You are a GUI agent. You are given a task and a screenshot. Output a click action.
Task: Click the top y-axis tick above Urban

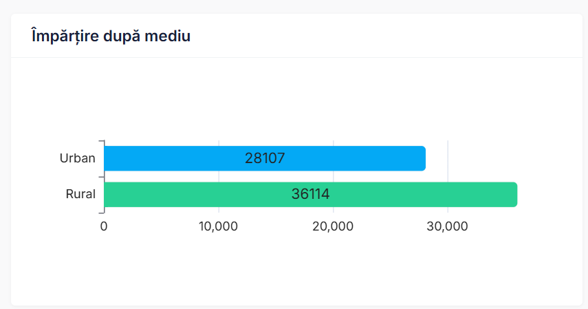[x=101, y=141]
